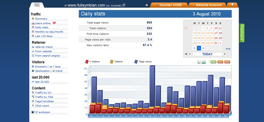Go back one month with double arrow

(x=186, y=54)
